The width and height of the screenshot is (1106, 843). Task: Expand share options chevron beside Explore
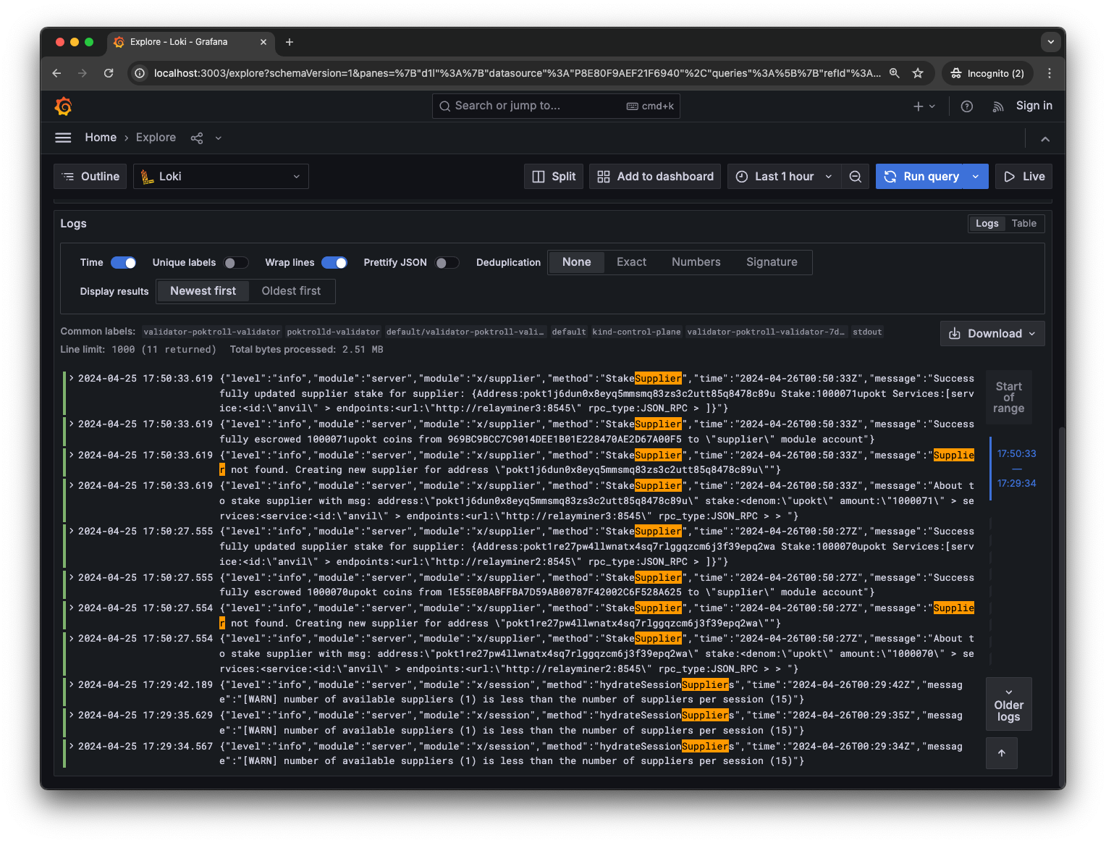[219, 138]
